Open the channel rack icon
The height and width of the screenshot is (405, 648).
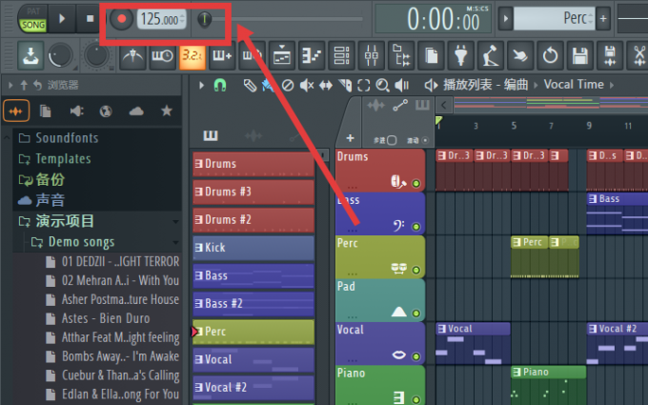[x=341, y=55]
